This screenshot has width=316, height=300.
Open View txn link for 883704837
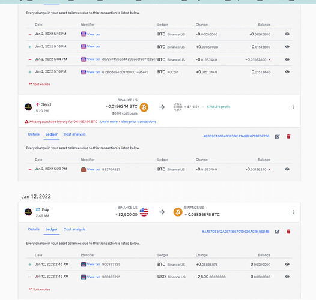pos(94,170)
